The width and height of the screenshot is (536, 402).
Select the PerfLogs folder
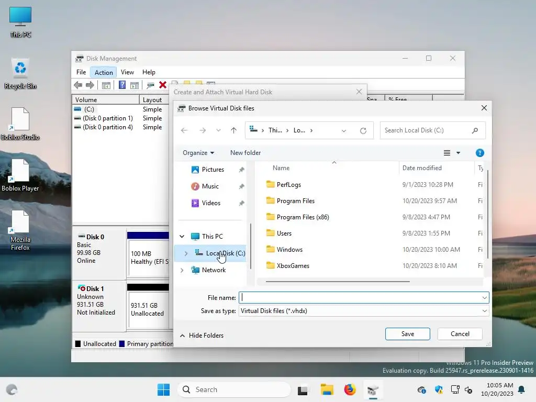[x=283, y=185]
